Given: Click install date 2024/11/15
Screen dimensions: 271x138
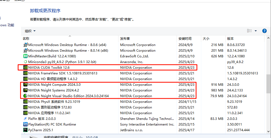Looking at the screenshot, I should 187,102.
